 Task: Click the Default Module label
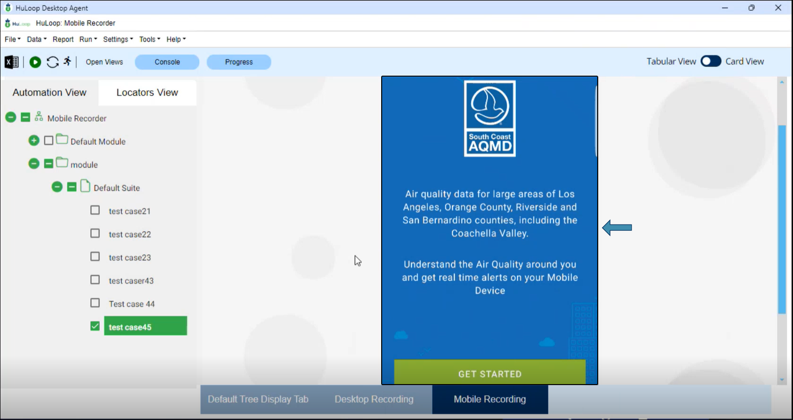click(x=98, y=141)
